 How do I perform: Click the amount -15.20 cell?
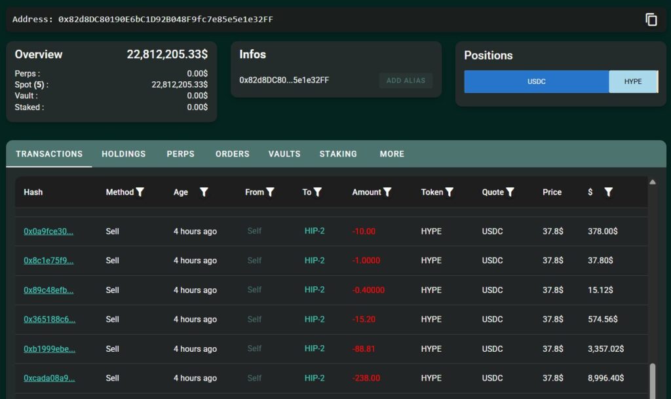[x=364, y=320]
